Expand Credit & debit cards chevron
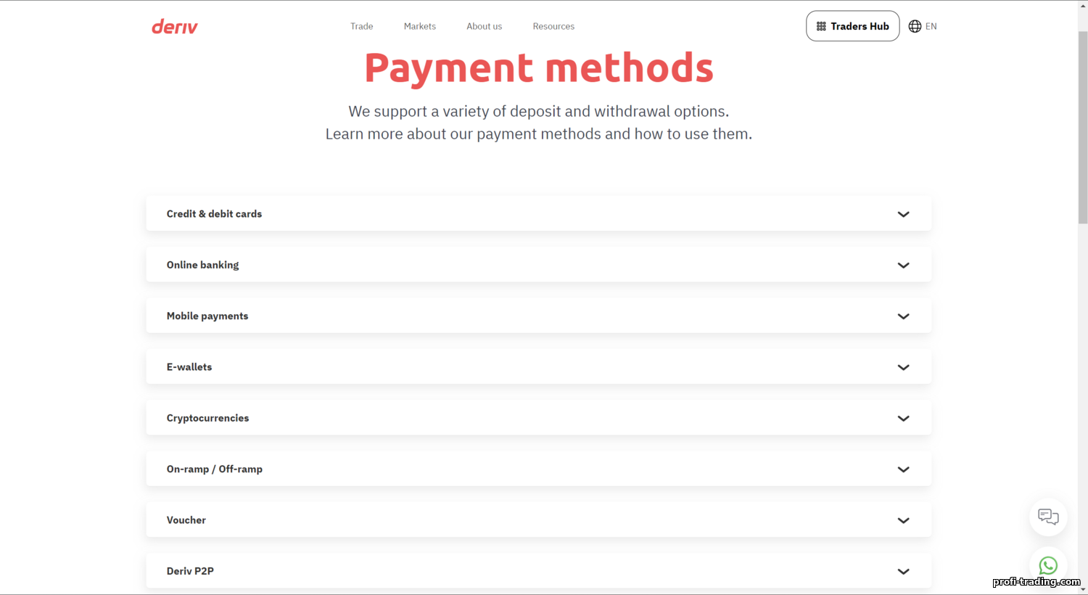1088x595 pixels. coord(903,214)
